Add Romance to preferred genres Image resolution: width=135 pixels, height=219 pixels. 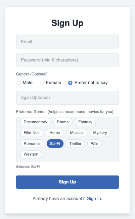[32, 144]
